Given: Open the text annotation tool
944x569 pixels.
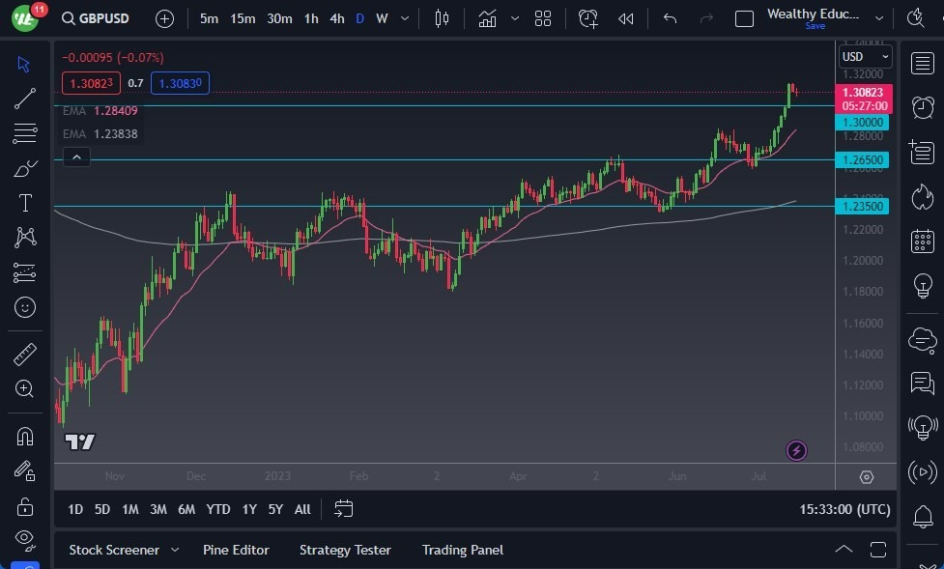Looking at the screenshot, I should pyautogui.click(x=24, y=202).
